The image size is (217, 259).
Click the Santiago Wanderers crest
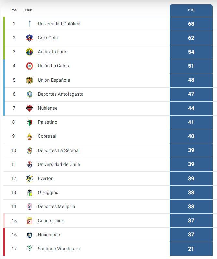click(30, 248)
